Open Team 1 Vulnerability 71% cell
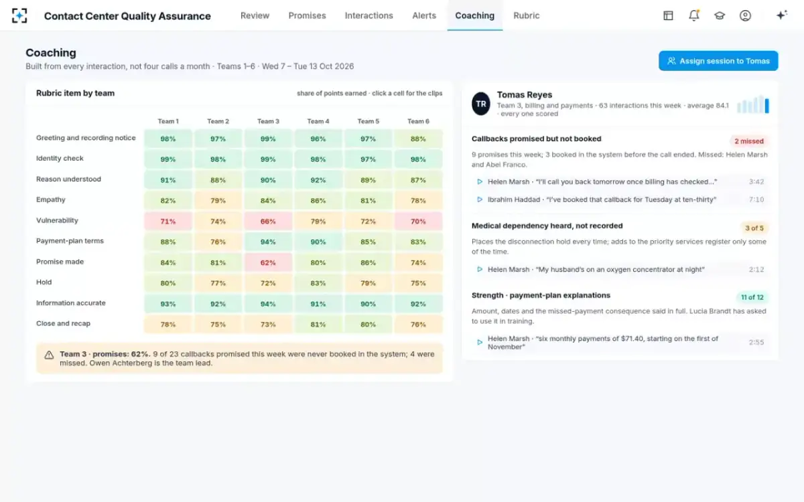804x502 pixels. pos(168,221)
